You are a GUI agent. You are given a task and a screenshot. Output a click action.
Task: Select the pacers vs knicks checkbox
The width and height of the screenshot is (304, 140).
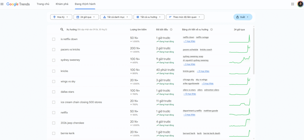point(54,50)
